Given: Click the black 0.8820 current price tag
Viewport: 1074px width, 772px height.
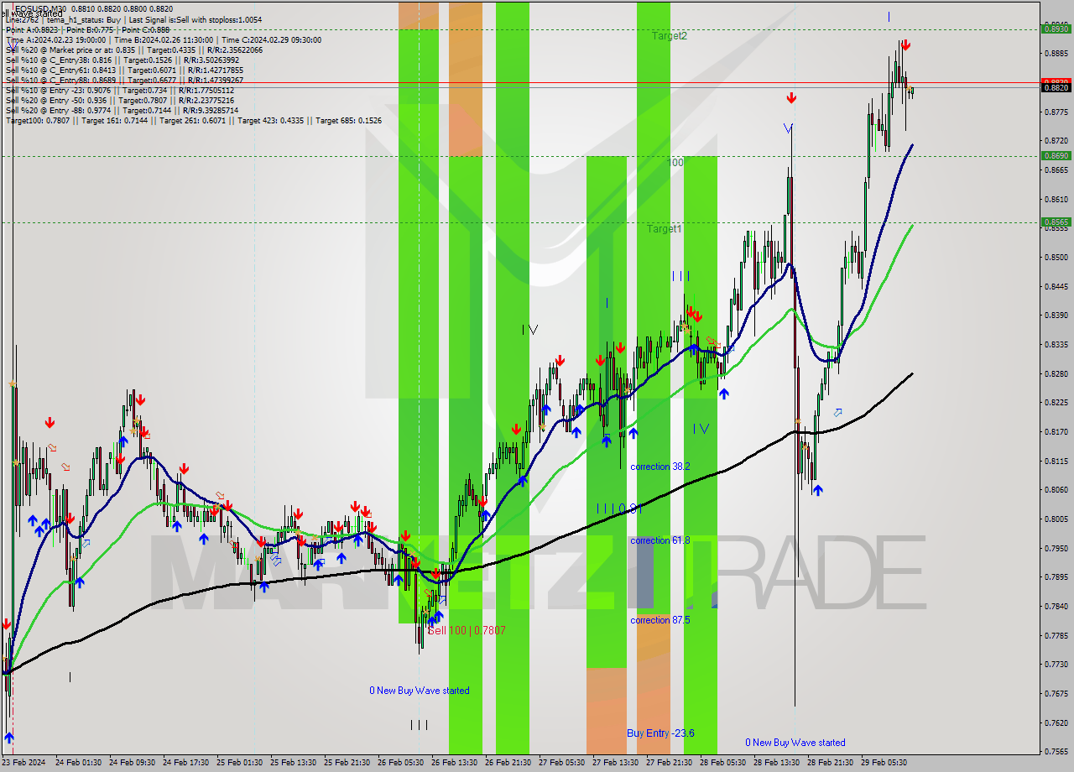Looking at the screenshot, I should (x=1056, y=87).
